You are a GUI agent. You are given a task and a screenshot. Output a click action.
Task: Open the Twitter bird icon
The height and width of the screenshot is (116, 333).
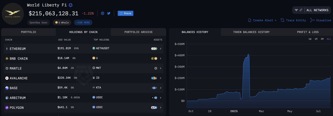pyautogui.click(x=109, y=13)
